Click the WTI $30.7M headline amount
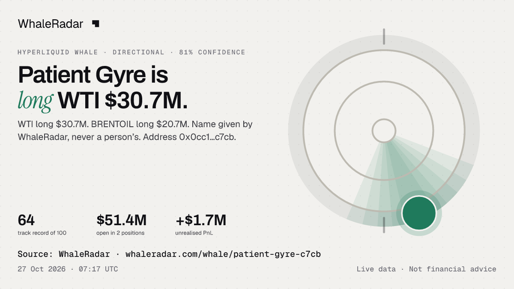 click(x=123, y=100)
